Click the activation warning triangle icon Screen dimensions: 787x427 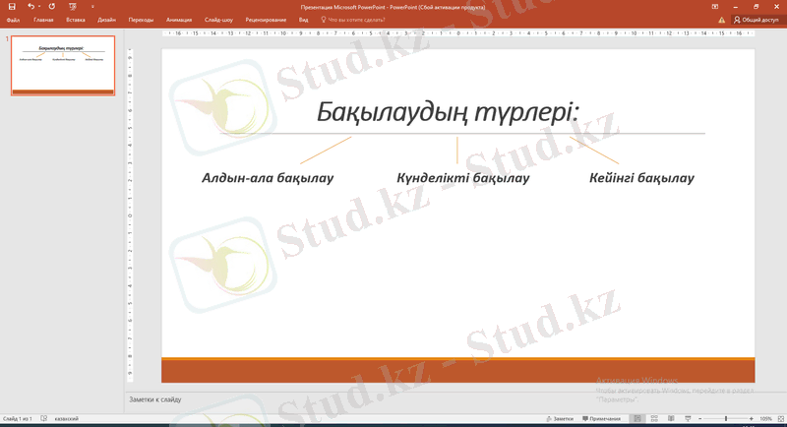point(721,20)
